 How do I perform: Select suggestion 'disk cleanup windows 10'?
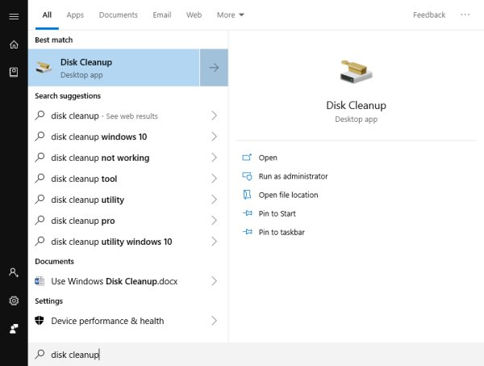pyautogui.click(x=128, y=137)
